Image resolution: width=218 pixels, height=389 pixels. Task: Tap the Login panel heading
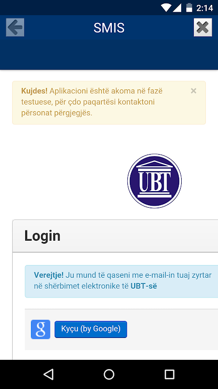tap(42, 236)
